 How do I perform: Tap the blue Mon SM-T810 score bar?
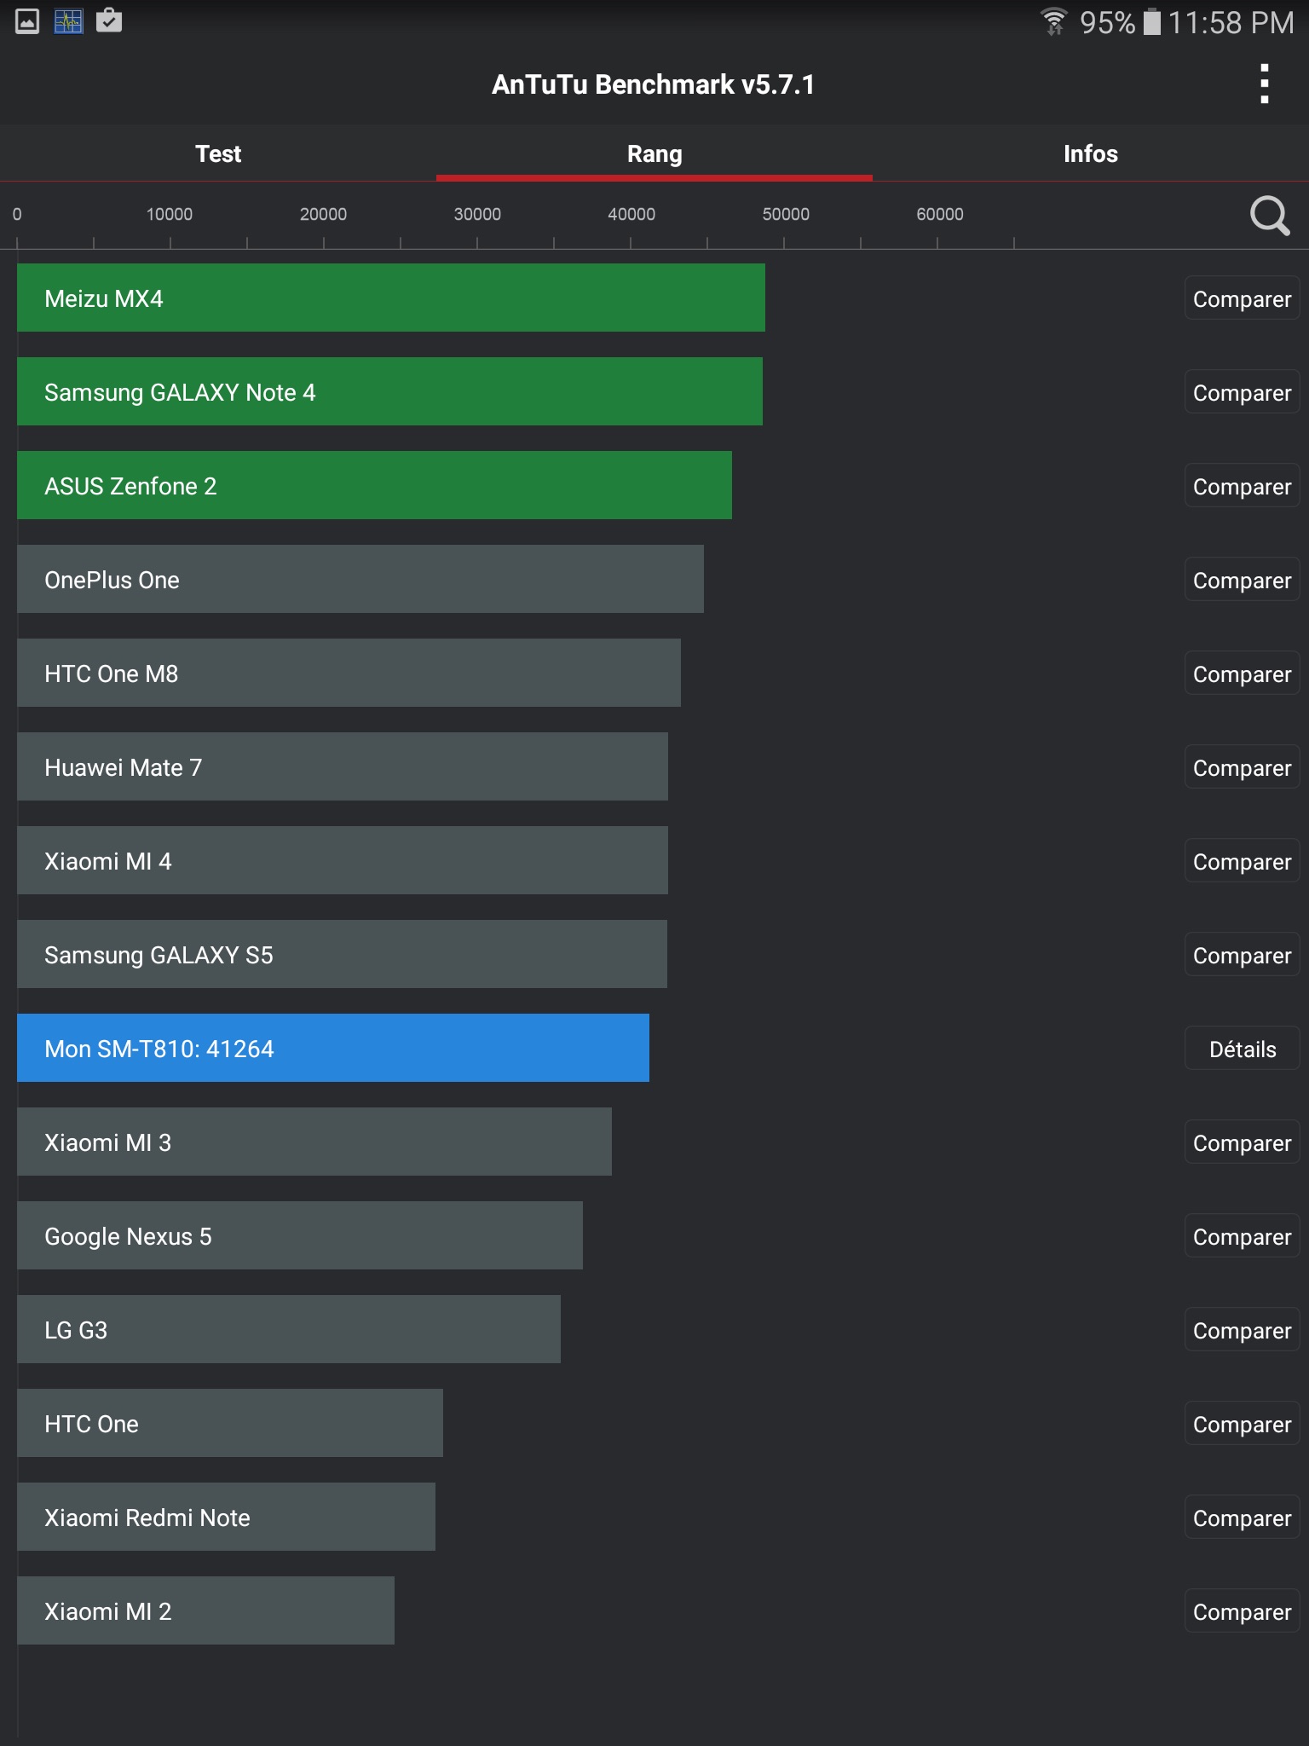333,1048
